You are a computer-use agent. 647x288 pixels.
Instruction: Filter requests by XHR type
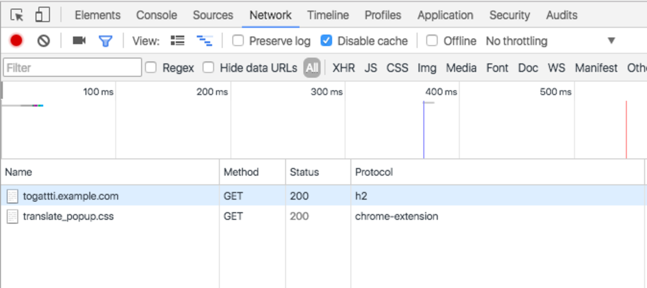[343, 68]
